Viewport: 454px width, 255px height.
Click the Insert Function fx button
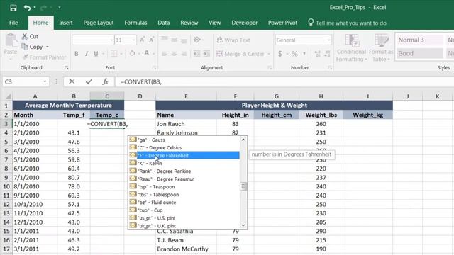tap(106, 82)
